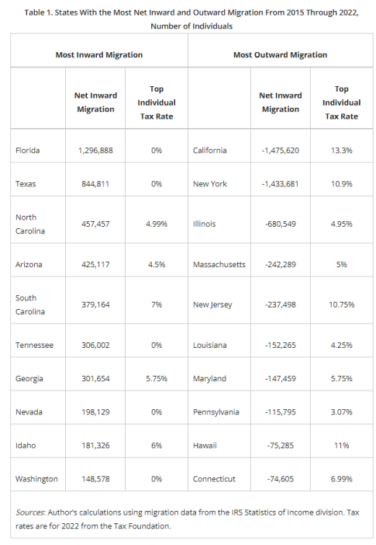Select Arizona's 425,117 migration value
This screenshot has width=376, height=545.
pos(95,265)
